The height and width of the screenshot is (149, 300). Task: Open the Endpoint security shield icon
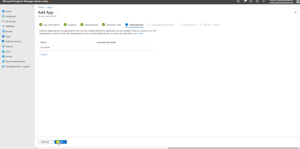3,41
